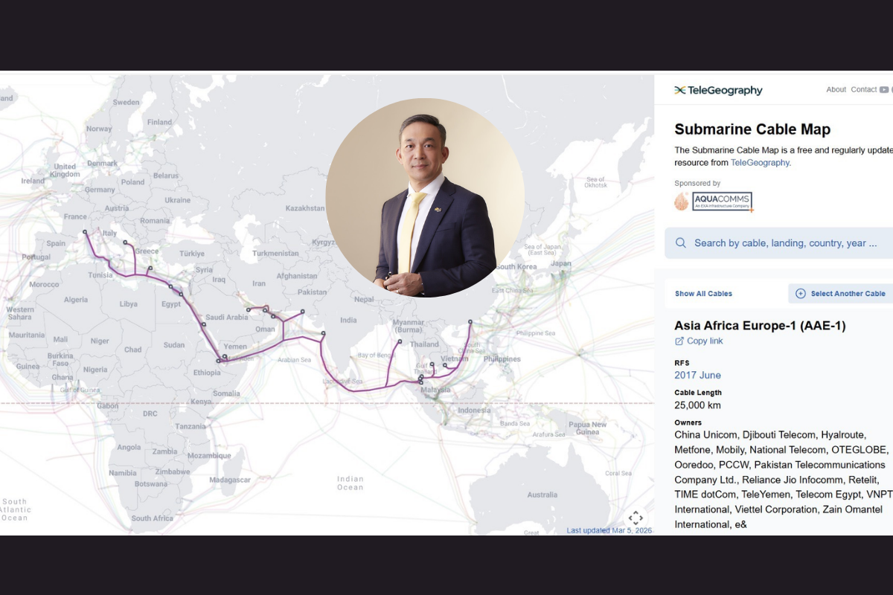Click the northernmost landing point near South China Sea
This screenshot has width=893, height=595.
point(470,322)
